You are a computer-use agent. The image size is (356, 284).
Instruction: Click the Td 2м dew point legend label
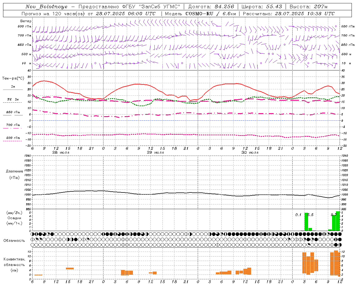pos(13,99)
